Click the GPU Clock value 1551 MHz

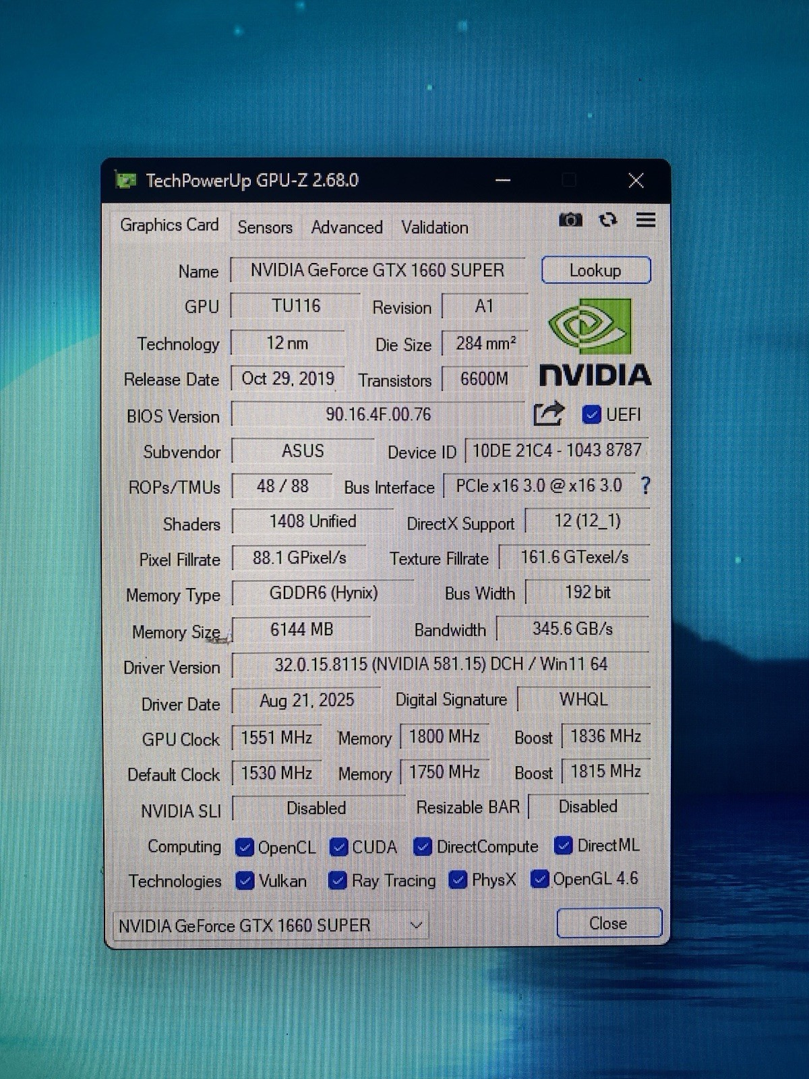(276, 737)
